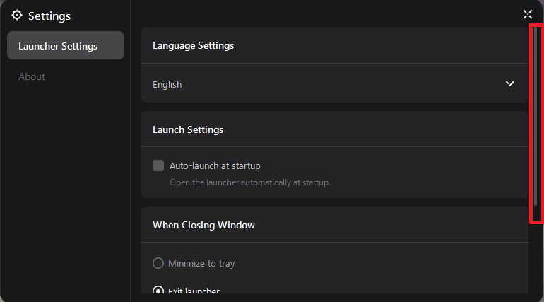The height and width of the screenshot is (302, 544).
Task: Click the Auto-launch at startup label
Action: 215,165
